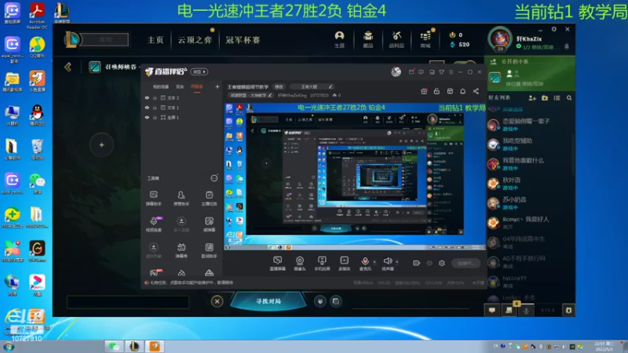Open the 藏品 collection icon
628x353 pixels.
coord(368,39)
